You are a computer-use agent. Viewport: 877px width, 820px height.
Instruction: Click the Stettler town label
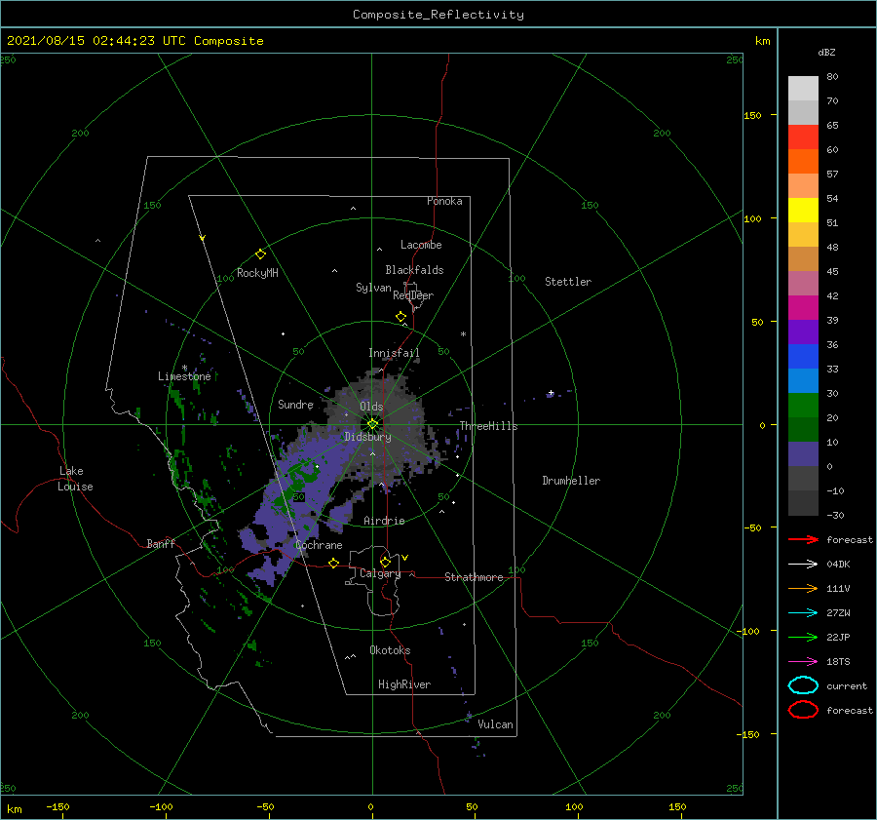pos(568,282)
